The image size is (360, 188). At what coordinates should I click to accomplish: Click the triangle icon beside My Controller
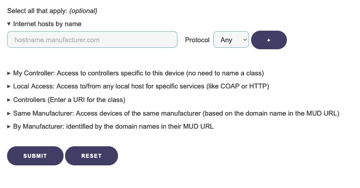point(9,73)
